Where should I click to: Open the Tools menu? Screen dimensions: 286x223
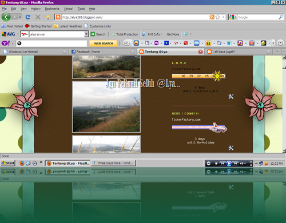point(81,9)
